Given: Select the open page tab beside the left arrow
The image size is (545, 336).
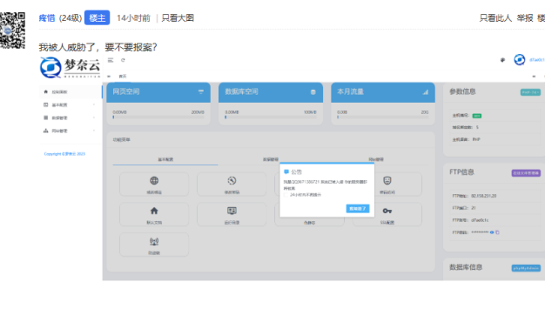Looking at the screenshot, I should click(x=123, y=76).
